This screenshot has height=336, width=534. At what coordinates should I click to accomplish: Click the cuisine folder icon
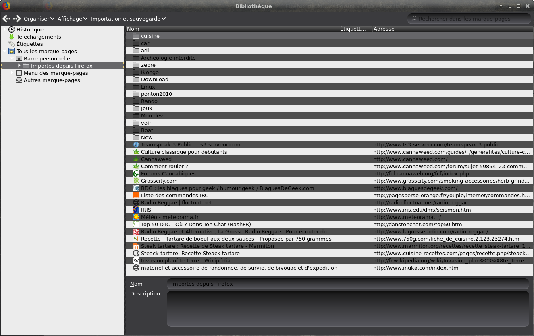pos(136,36)
